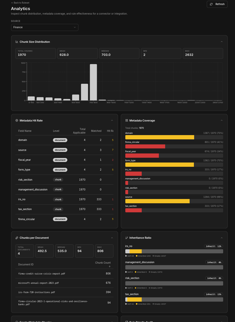Viewport: 235px width, 322px height.
Task: Click management_discussion in the Hit Rate table
Action: tap(33, 189)
